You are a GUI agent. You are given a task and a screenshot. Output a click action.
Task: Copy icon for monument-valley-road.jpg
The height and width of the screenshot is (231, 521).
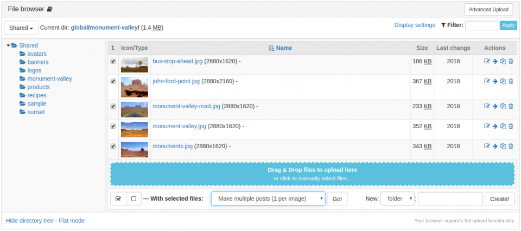[503, 107]
